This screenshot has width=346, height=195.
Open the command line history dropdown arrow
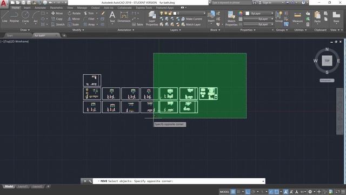[263, 181]
